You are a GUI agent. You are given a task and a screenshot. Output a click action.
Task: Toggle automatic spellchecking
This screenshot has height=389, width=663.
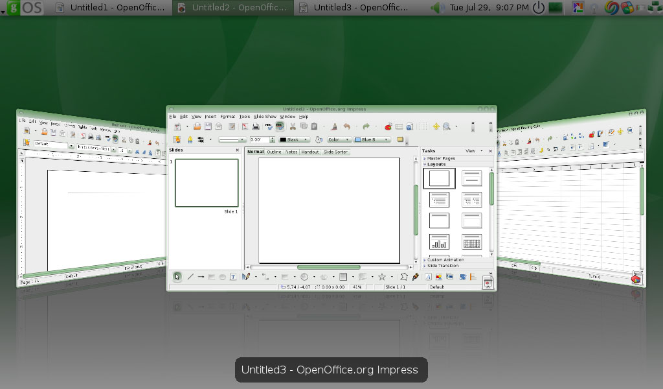280,126
